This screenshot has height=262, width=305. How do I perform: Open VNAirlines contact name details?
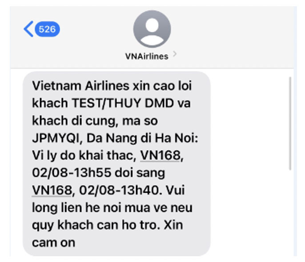coord(147,56)
